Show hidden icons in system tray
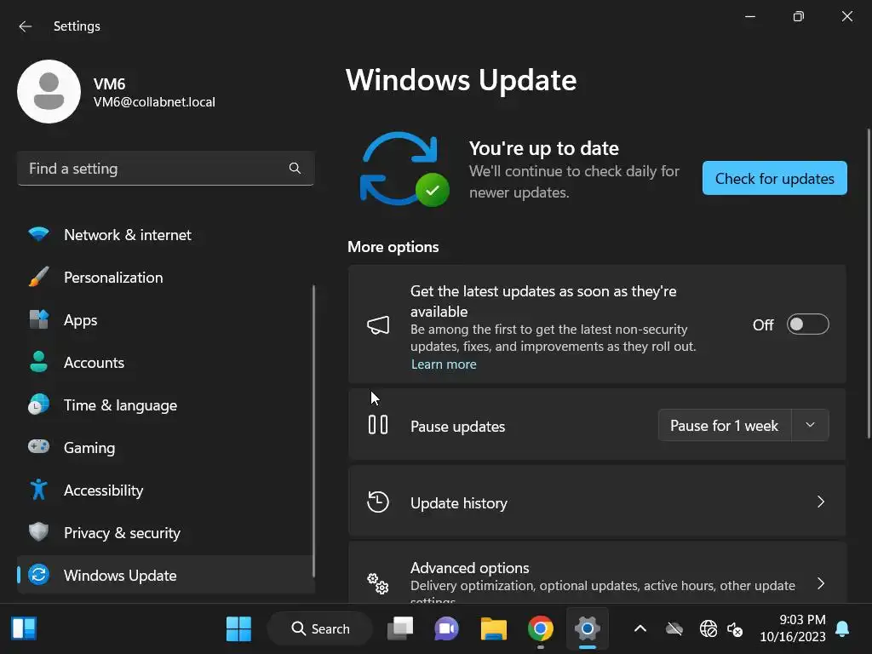 pyautogui.click(x=640, y=629)
